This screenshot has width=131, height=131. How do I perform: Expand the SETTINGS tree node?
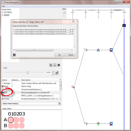pyautogui.click(x=3, y=12)
